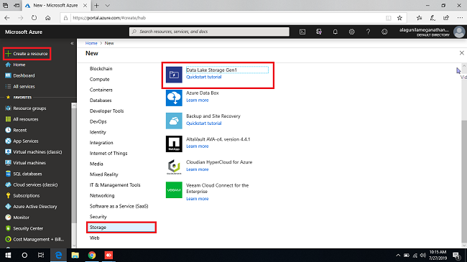The height and width of the screenshot is (262, 467).
Task: Click the user account avatar
Action: (459, 32)
